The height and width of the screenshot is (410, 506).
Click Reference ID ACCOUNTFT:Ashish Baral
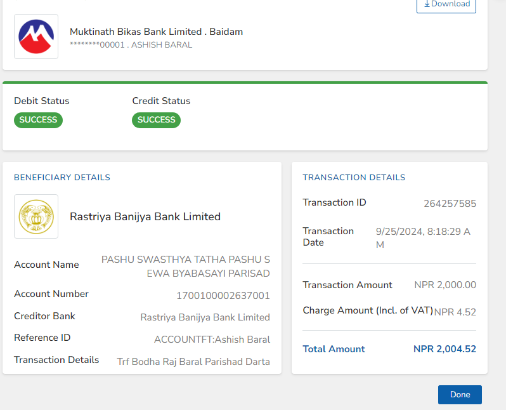point(212,340)
